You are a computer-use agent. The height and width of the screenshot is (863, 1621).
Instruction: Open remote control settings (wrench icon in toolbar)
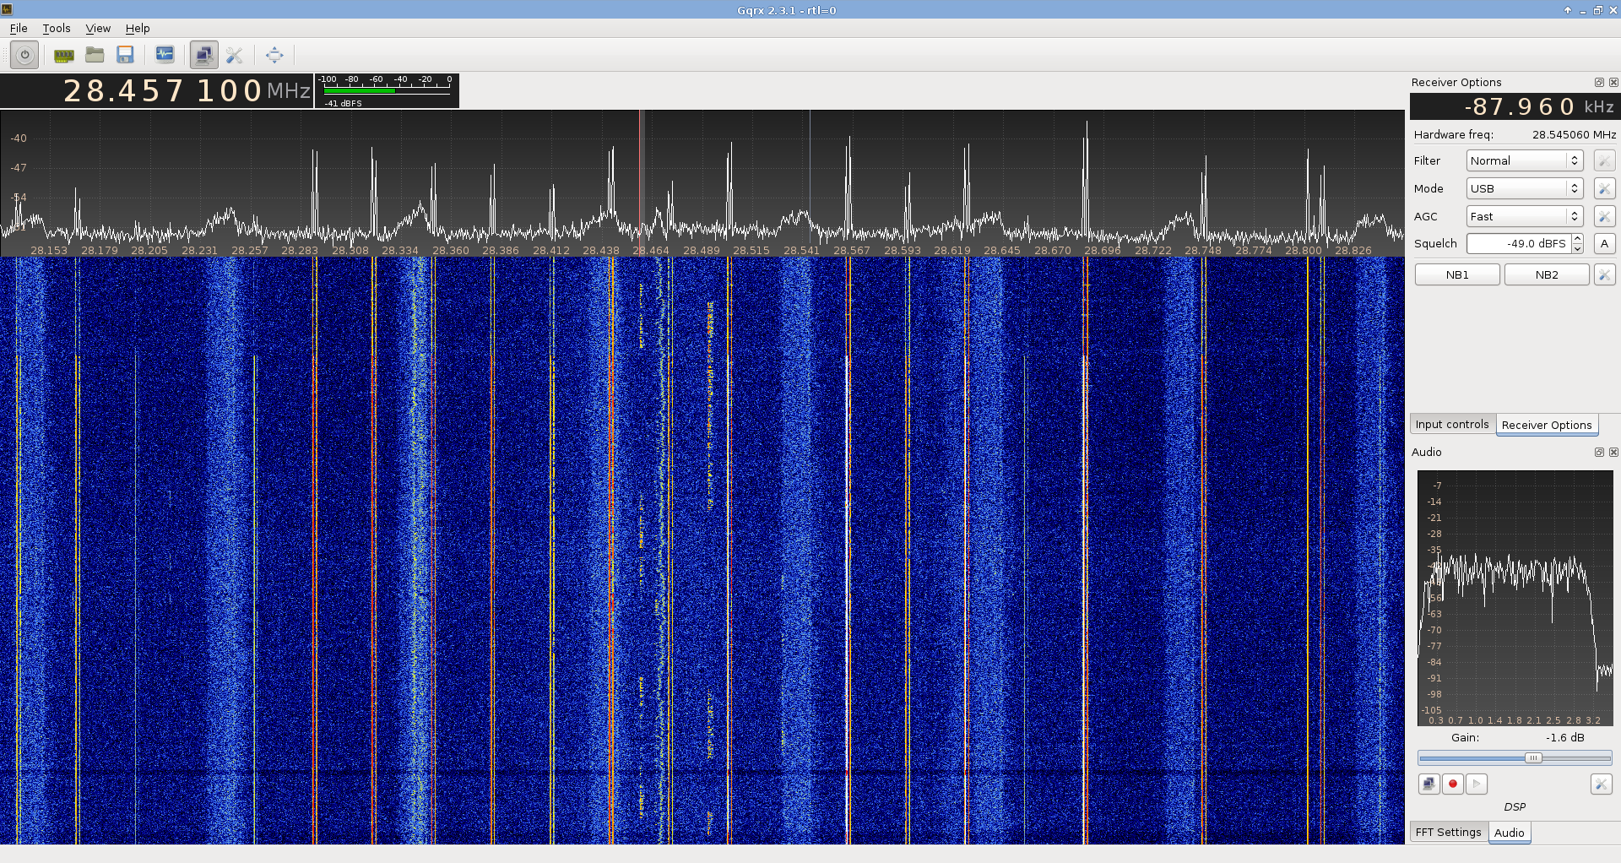pyautogui.click(x=235, y=55)
